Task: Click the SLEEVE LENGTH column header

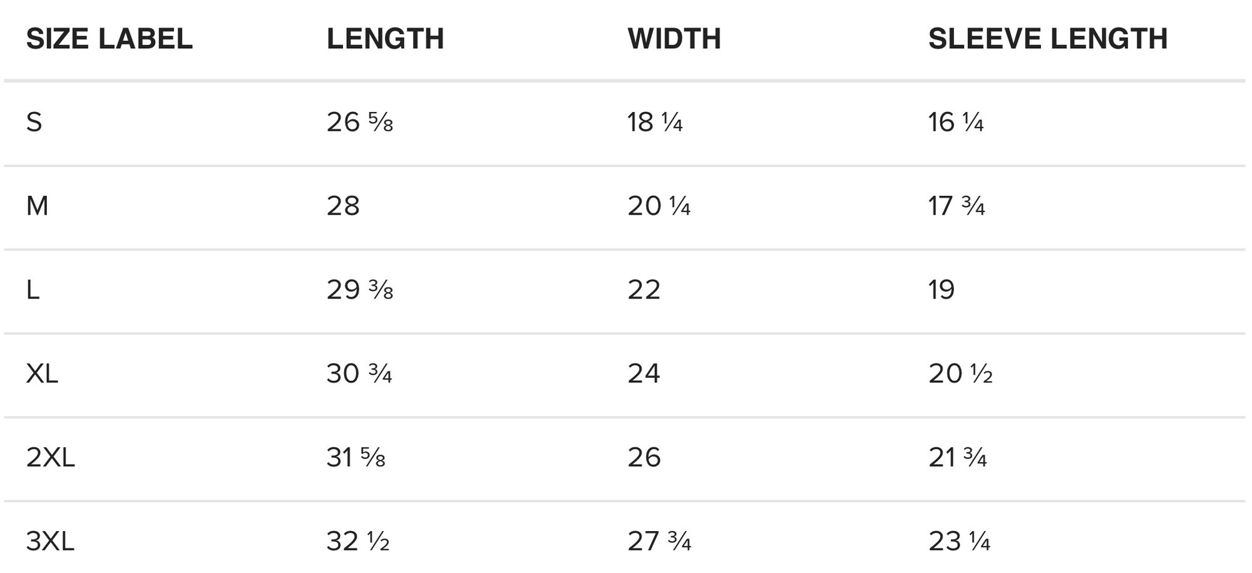Action: (x=1047, y=39)
